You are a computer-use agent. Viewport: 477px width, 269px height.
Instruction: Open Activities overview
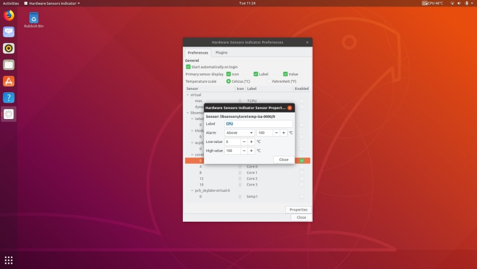(10, 3)
